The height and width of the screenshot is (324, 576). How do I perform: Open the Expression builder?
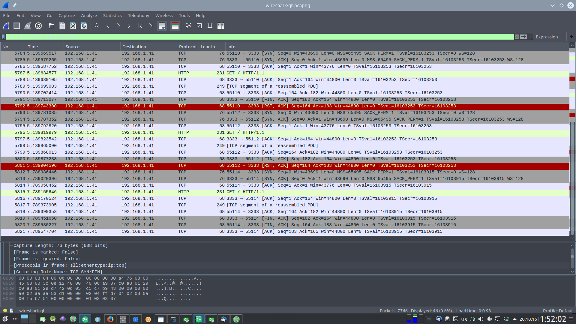[549, 37]
